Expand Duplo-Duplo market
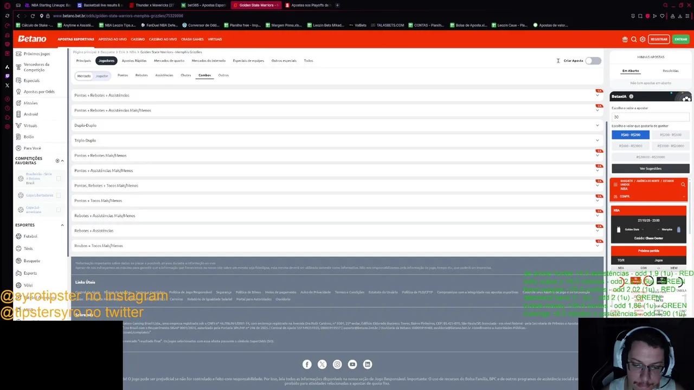Screen dimensions: 694x390 (338, 125)
